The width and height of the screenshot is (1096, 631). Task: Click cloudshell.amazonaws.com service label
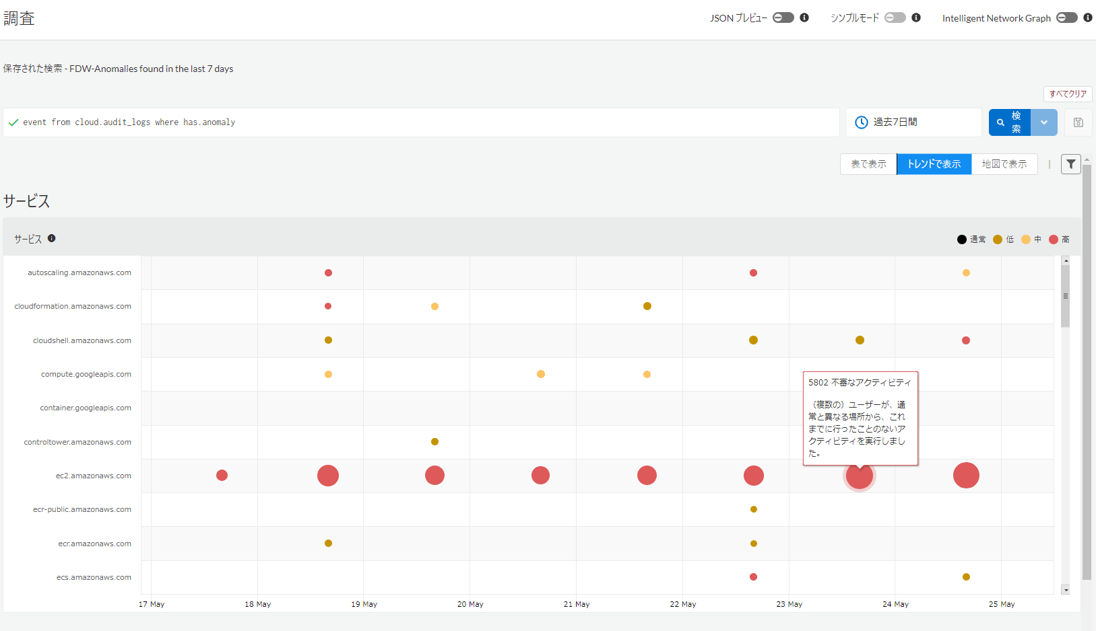click(82, 340)
